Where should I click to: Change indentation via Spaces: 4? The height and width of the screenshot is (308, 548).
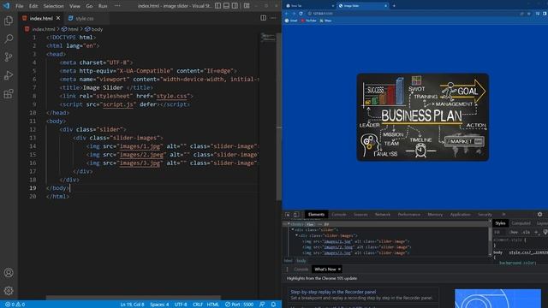pos(159,305)
